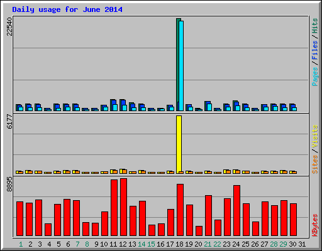
Task: Click the tall cyan bar for day 18
Action: [181, 66]
